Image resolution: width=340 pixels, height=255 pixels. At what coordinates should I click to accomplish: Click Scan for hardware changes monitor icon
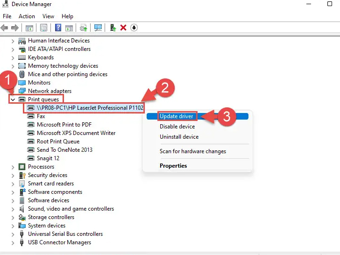pos(98,28)
